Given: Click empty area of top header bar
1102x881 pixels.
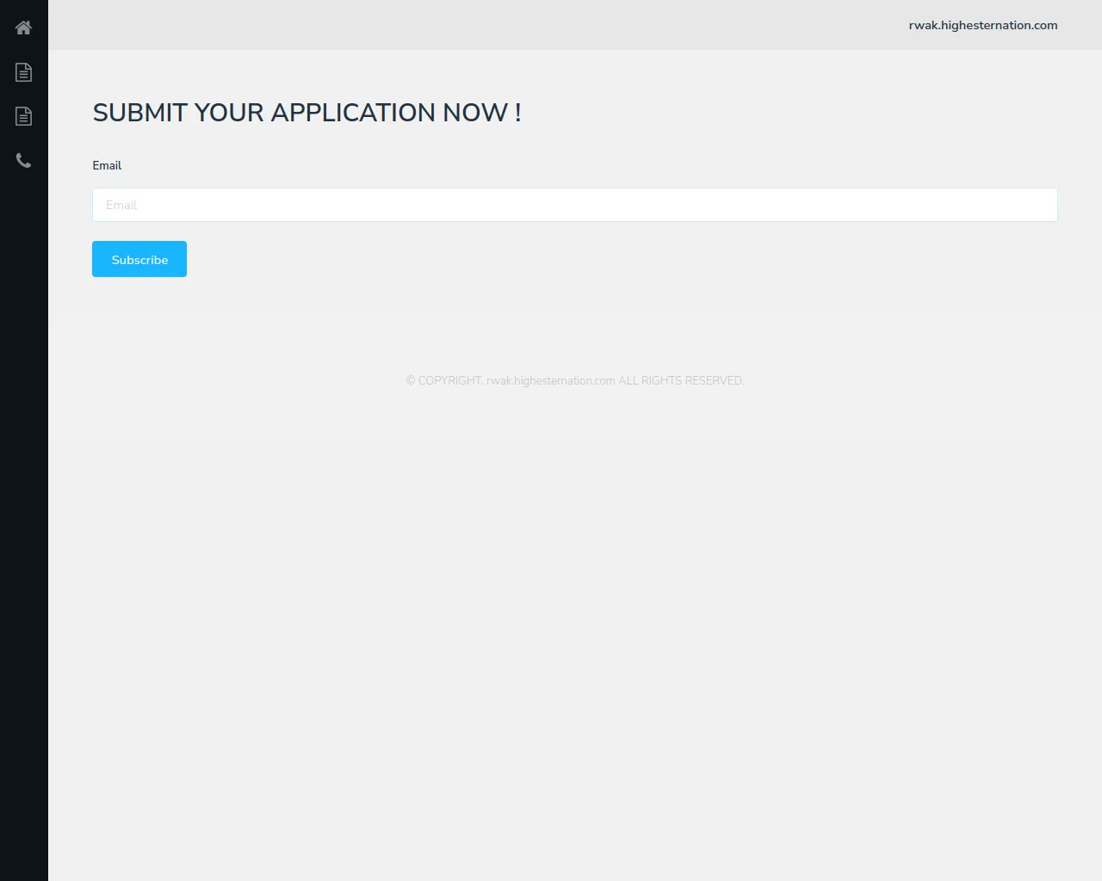Looking at the screenshot, I should (474, 25).
